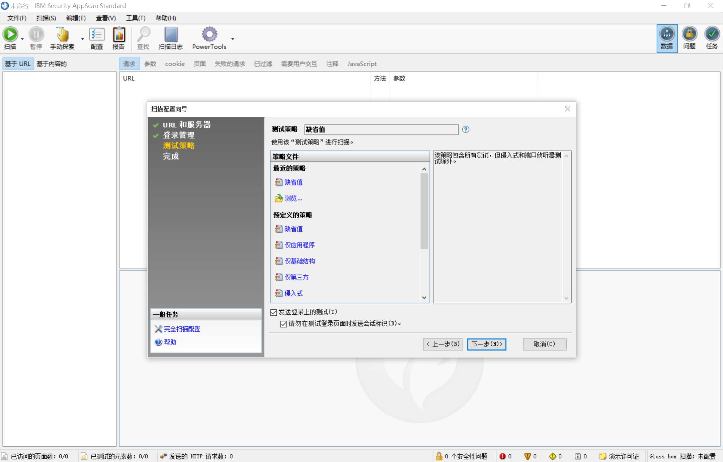Click the HTTP requests sent status icon

click(163, 456)
